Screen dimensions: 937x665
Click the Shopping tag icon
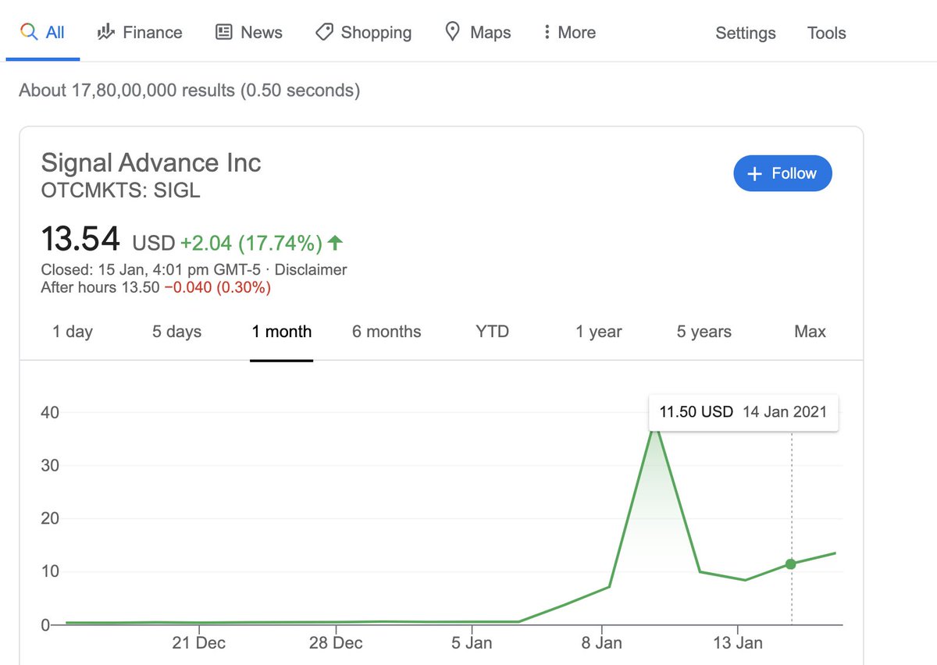(324, 32)
